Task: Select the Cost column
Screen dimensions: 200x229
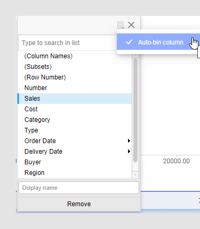Action: pyautogui.click(x=75, y=109)
